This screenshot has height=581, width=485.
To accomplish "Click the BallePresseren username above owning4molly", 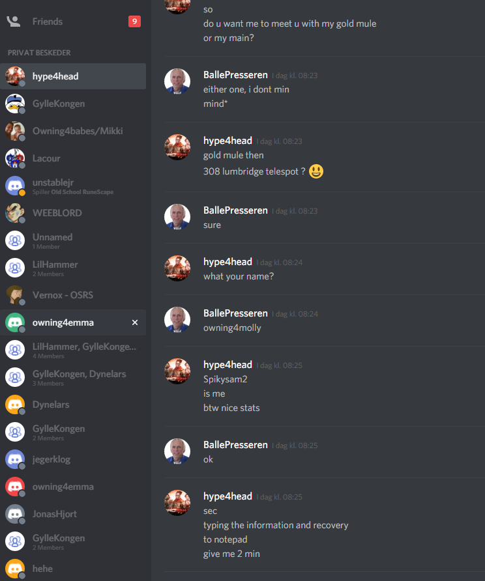I will pos(235,313).
